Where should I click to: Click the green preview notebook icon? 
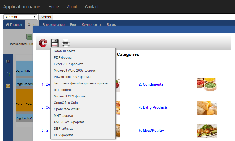point(29,37)
